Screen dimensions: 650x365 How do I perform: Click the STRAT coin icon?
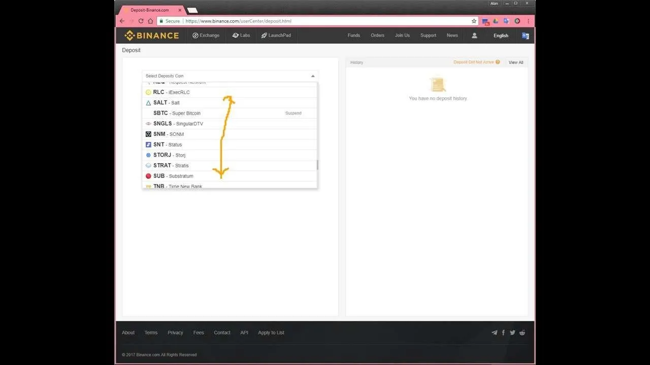click(148, 165)
